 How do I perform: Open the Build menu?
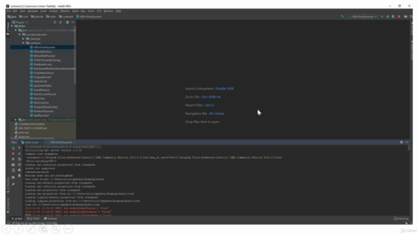click(x=76, y=11)
